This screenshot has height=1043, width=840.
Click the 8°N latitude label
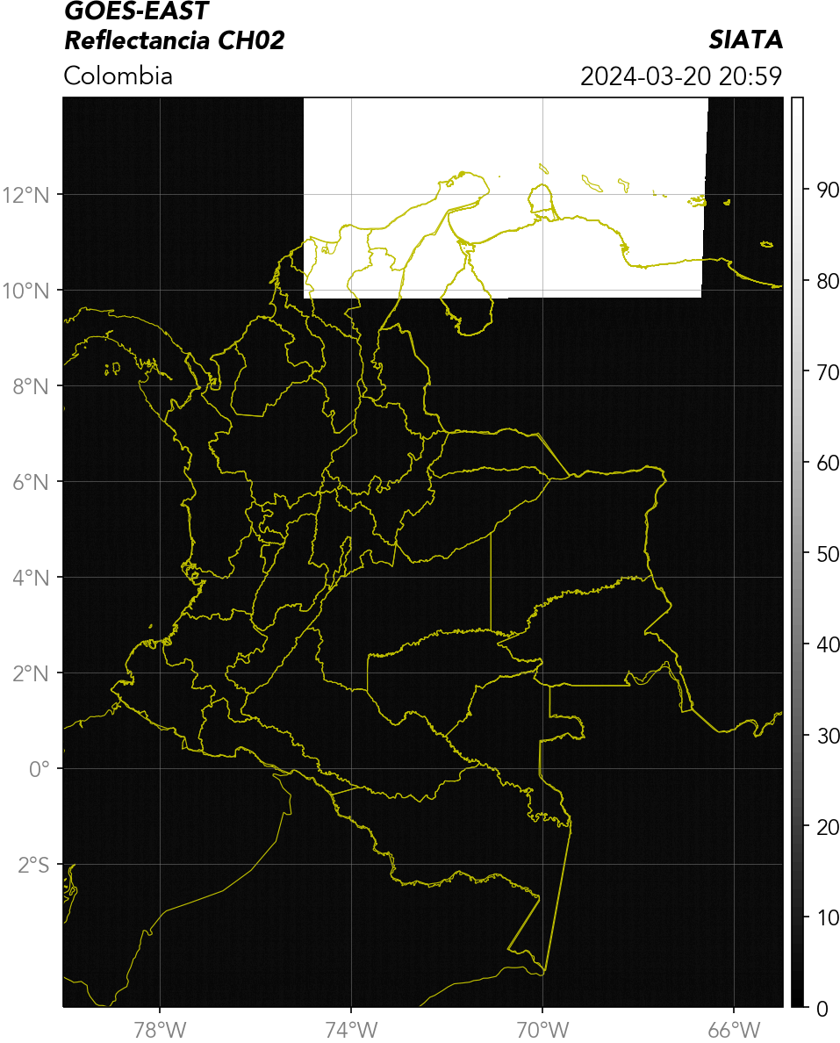31,386
